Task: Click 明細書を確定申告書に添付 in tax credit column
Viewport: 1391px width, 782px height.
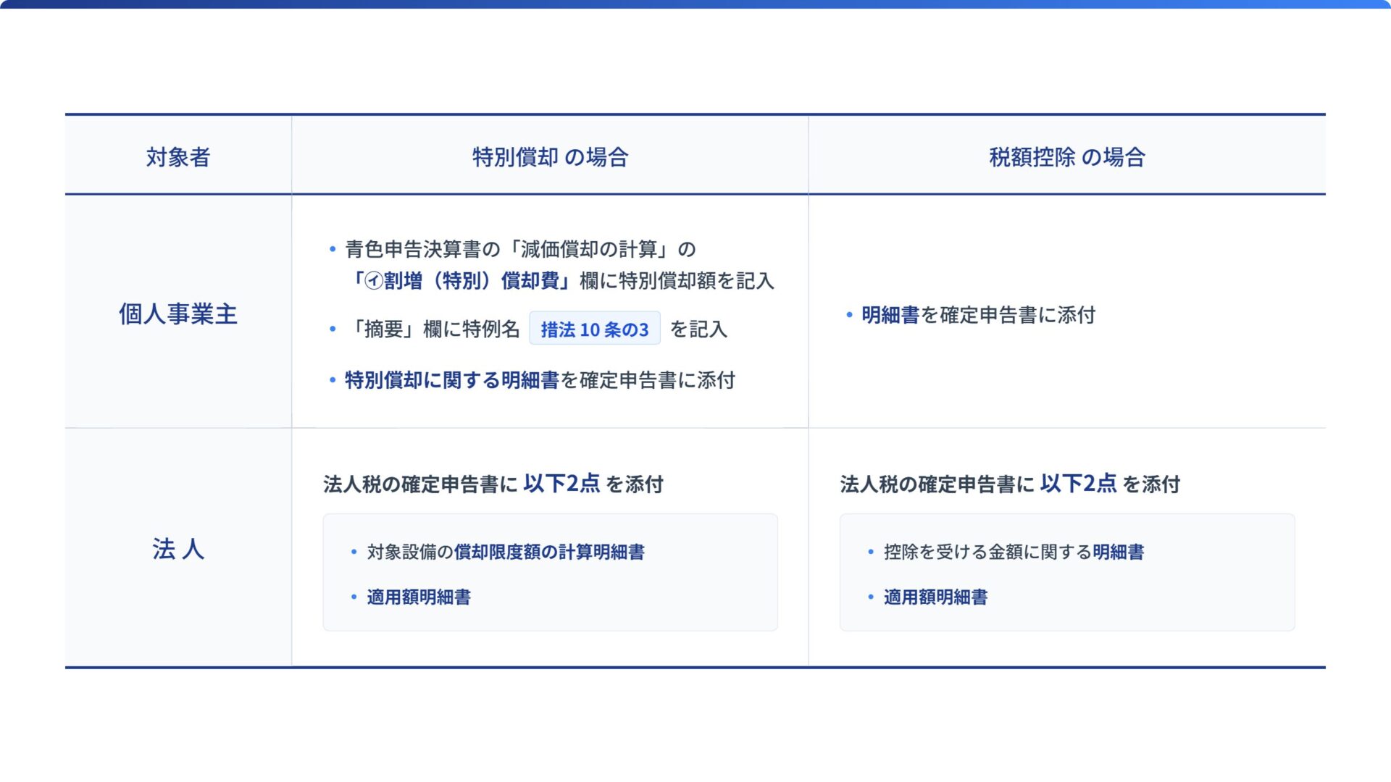Action: click(x=978, y=315)
